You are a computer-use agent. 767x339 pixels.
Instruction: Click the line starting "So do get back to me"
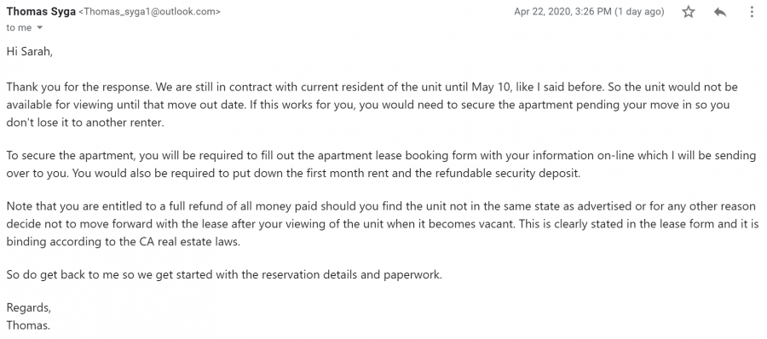(224, 275)
